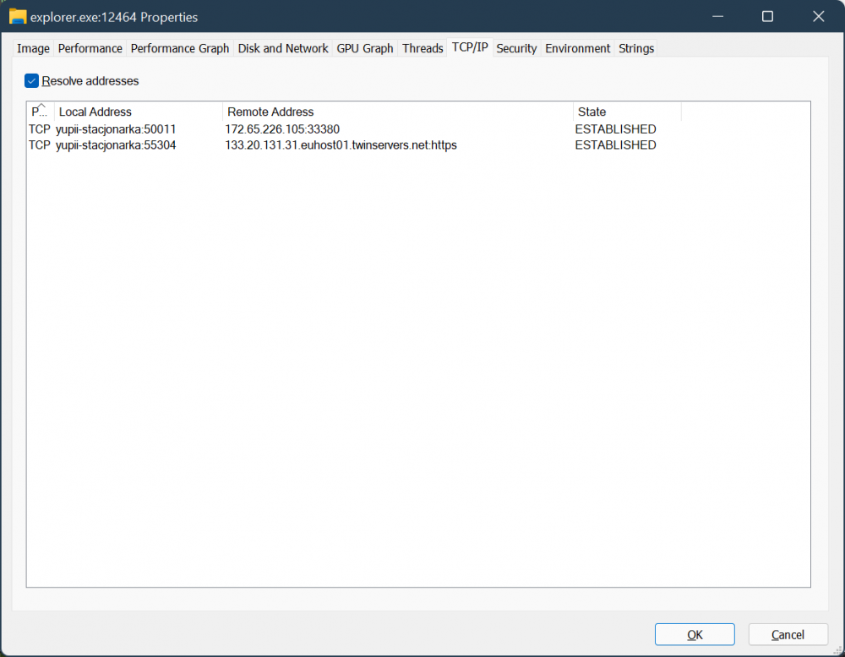Open the Disk and Network tab
Viewport: 845px width, 657px height.
[283, 48]
